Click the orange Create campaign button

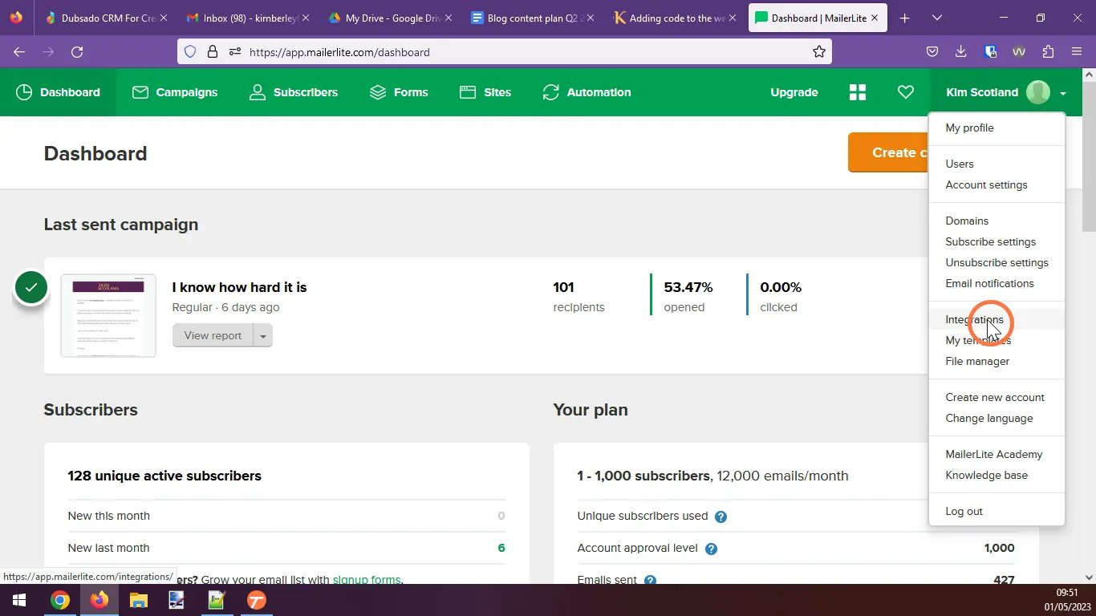[888, 152]
